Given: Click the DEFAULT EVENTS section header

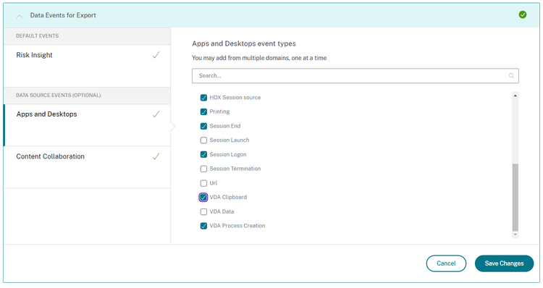Looking at the screenshot, I should [x=87, y=36].
